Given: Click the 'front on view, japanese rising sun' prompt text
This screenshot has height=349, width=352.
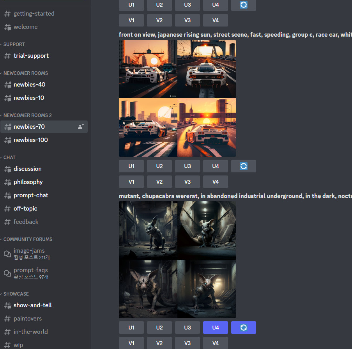Looking at the screenshot, I should pos(235,35).
